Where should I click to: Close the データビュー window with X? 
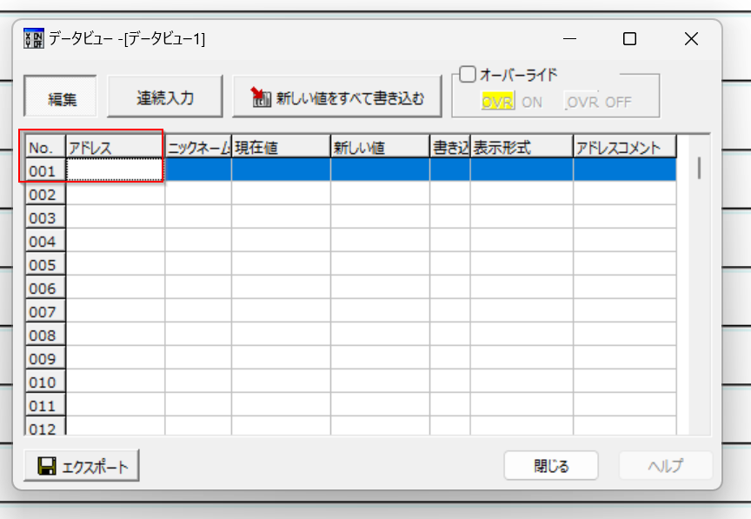pyautogui.click(x=691, y=38)
